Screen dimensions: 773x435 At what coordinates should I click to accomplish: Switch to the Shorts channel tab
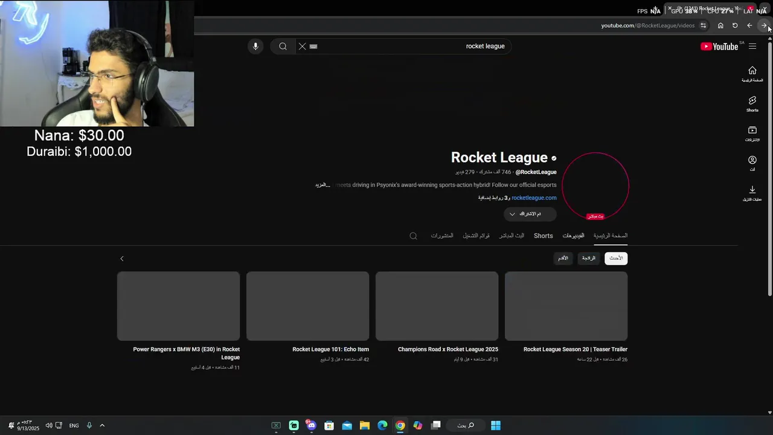coord(544,236)
